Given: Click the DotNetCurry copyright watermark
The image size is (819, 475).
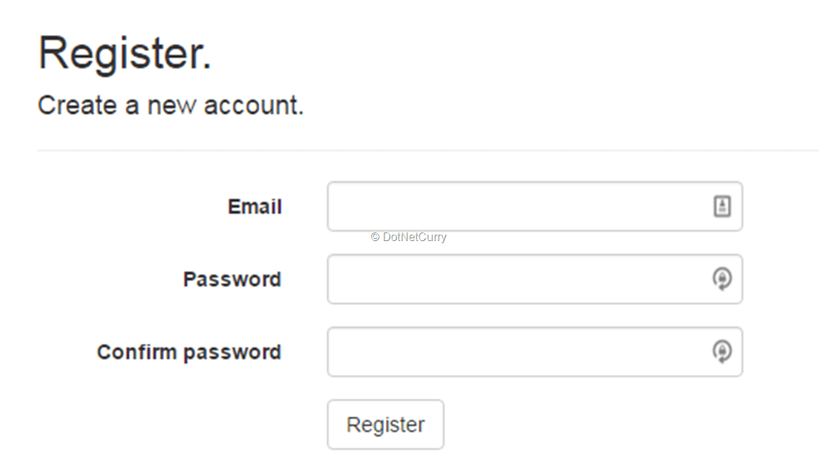Looking at the screenshot, I should 409,237.
